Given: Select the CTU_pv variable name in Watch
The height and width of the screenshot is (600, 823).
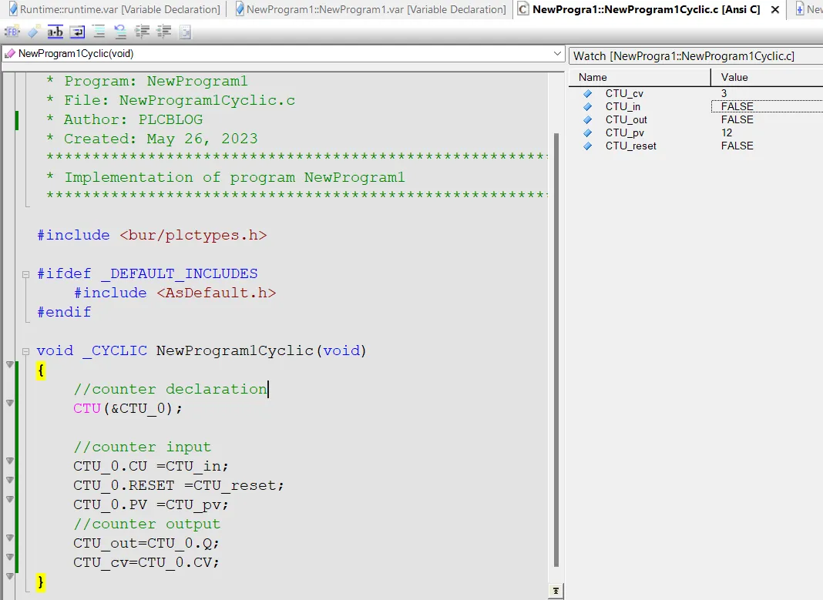Looking at the screenshot, I should 625,132.
